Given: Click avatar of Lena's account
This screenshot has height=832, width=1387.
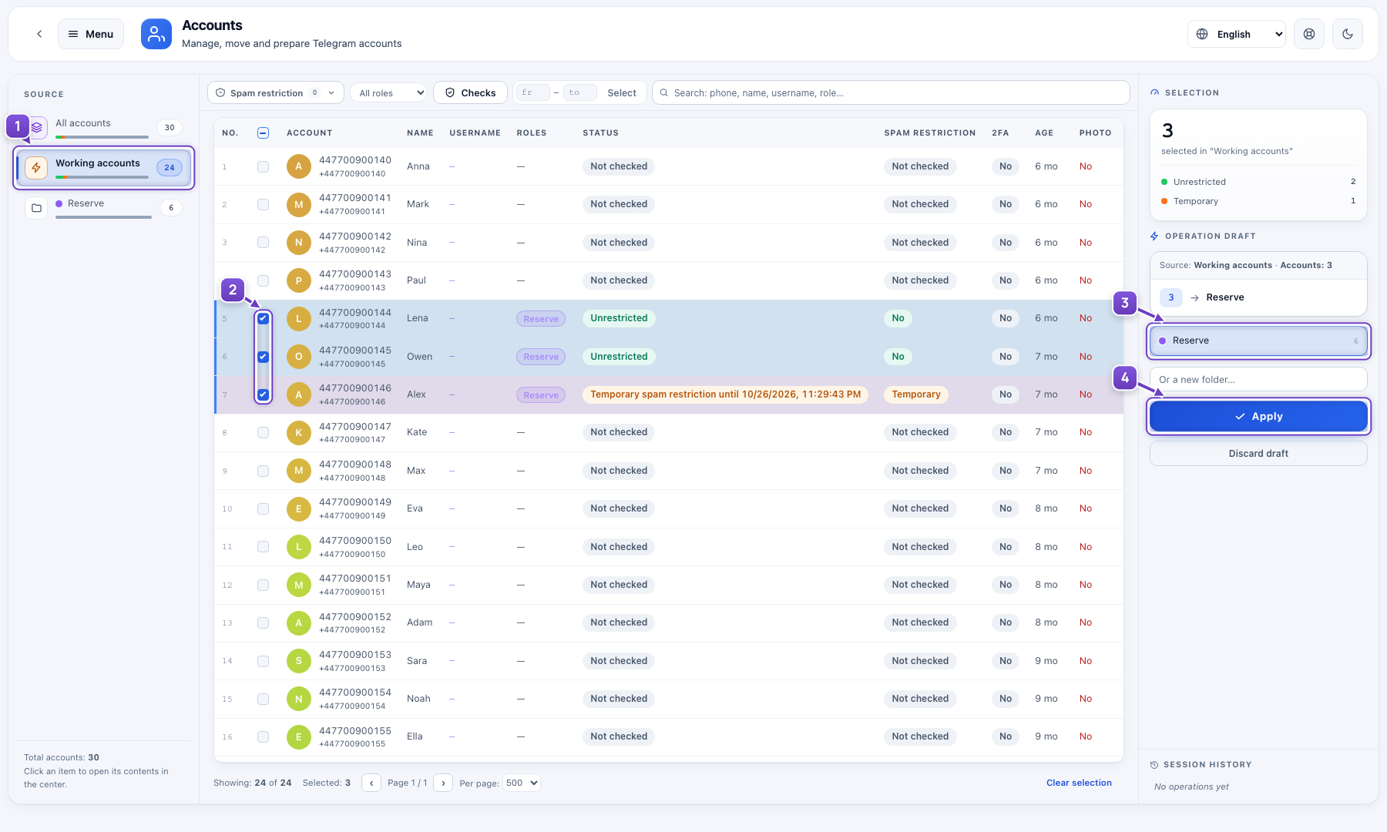Looking at the screenshot, I should coord(299,318).
